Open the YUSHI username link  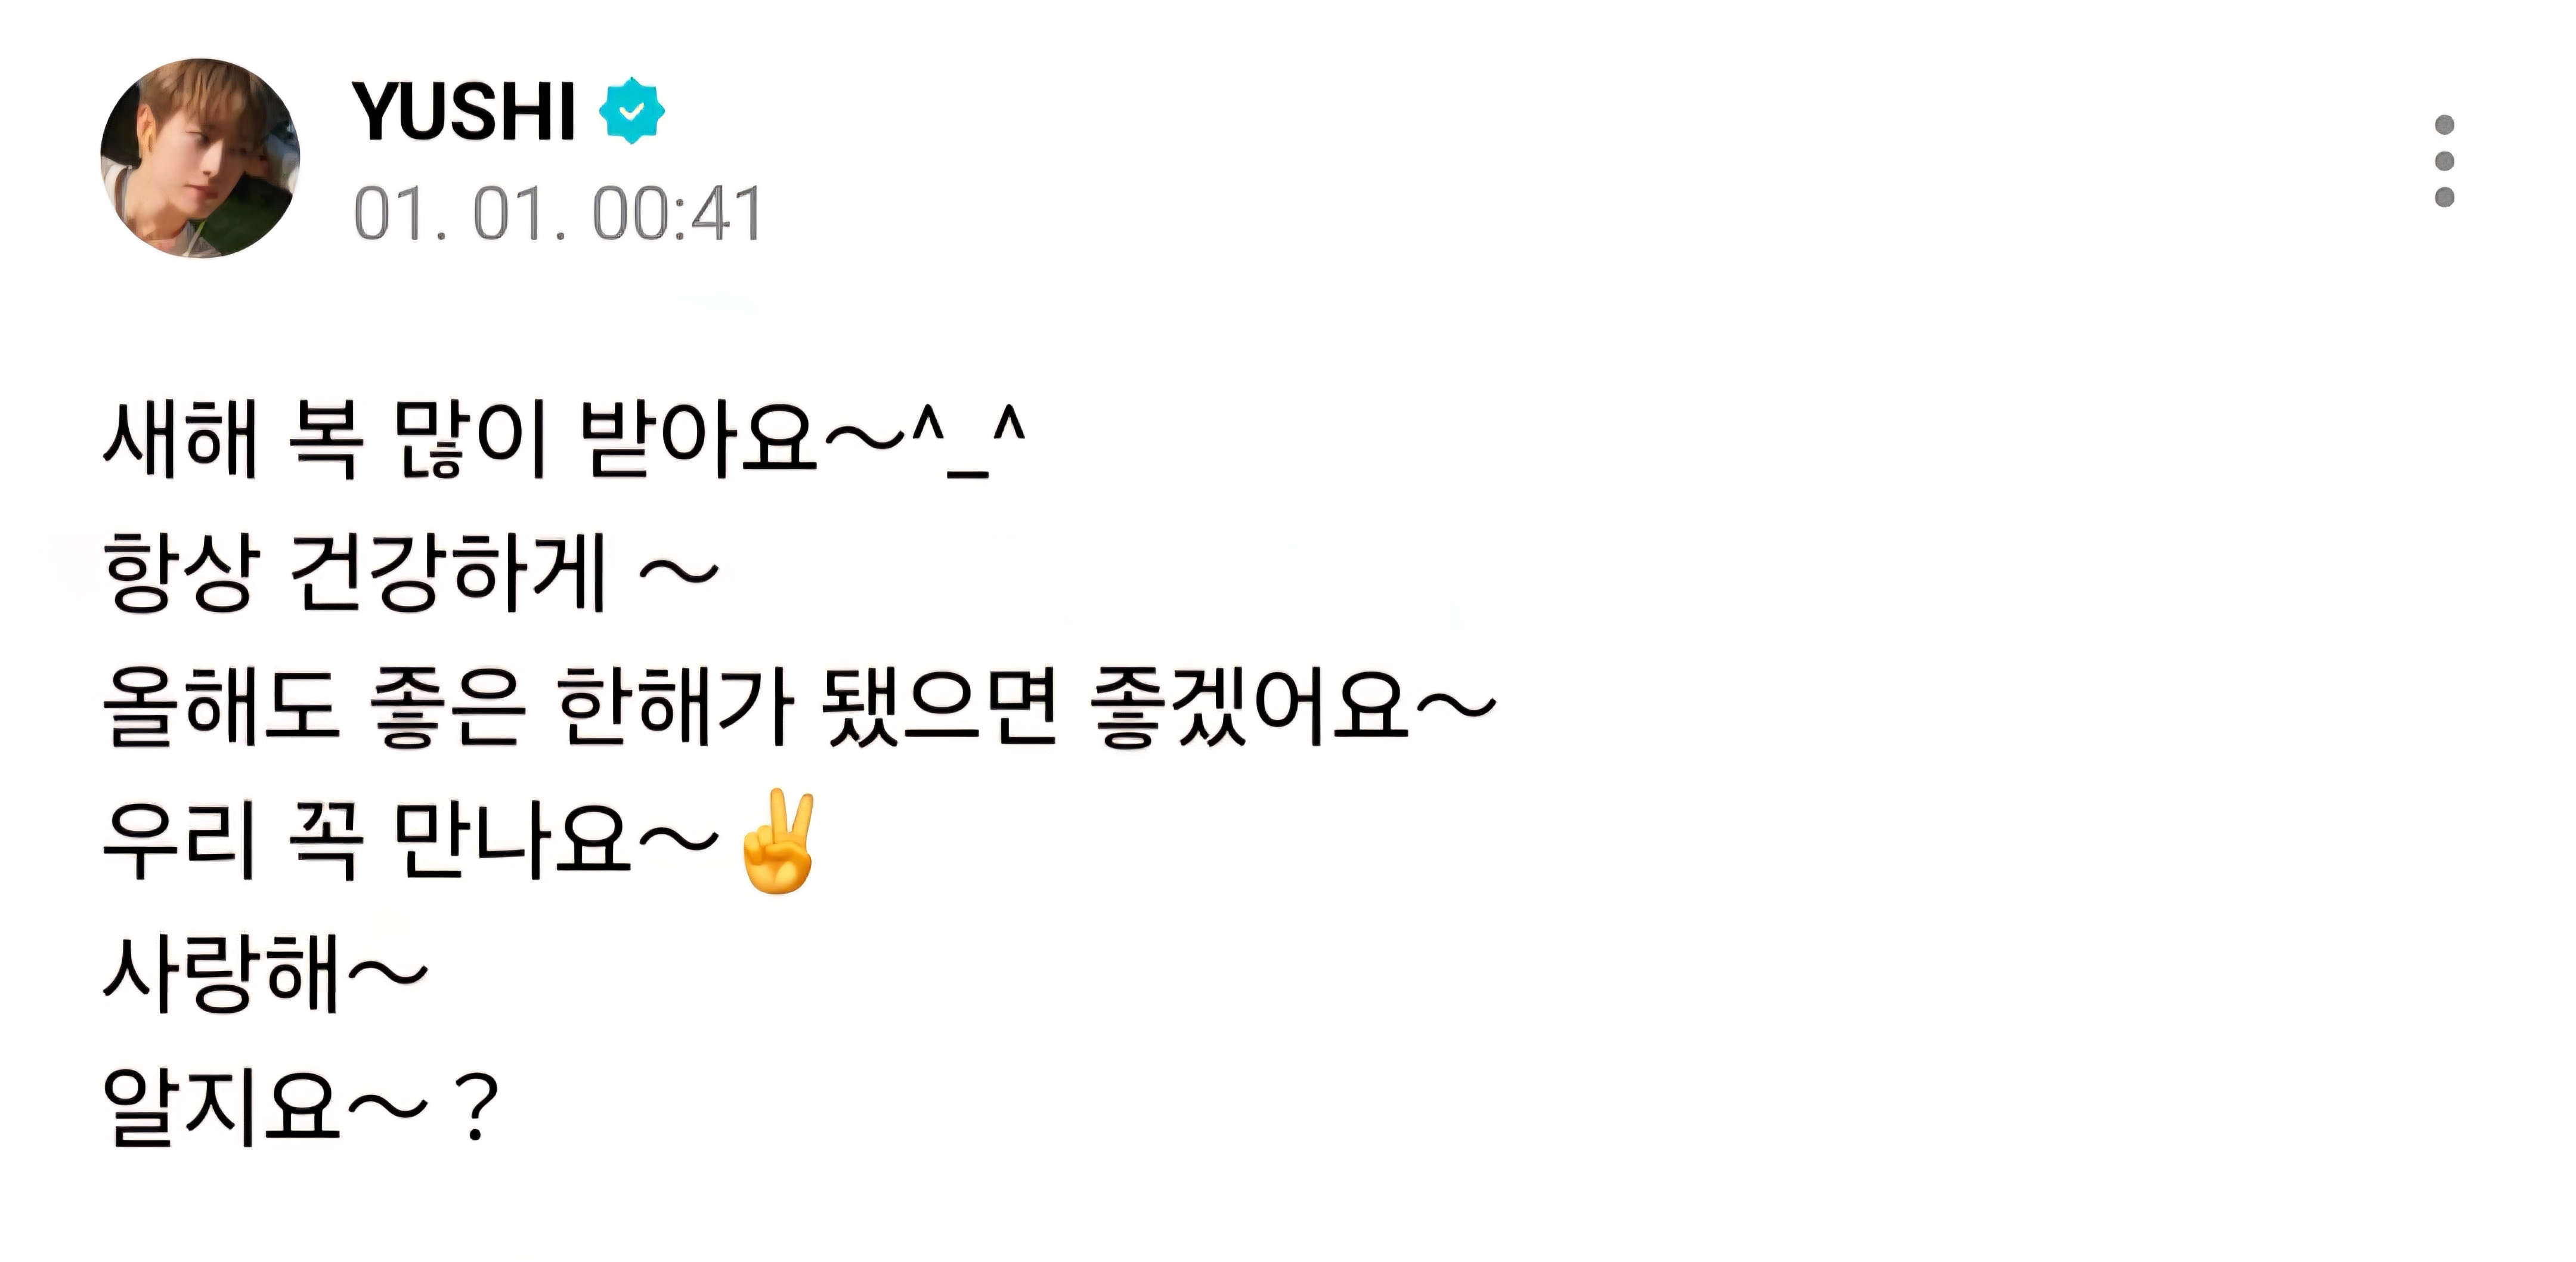[x=464, y=111]
